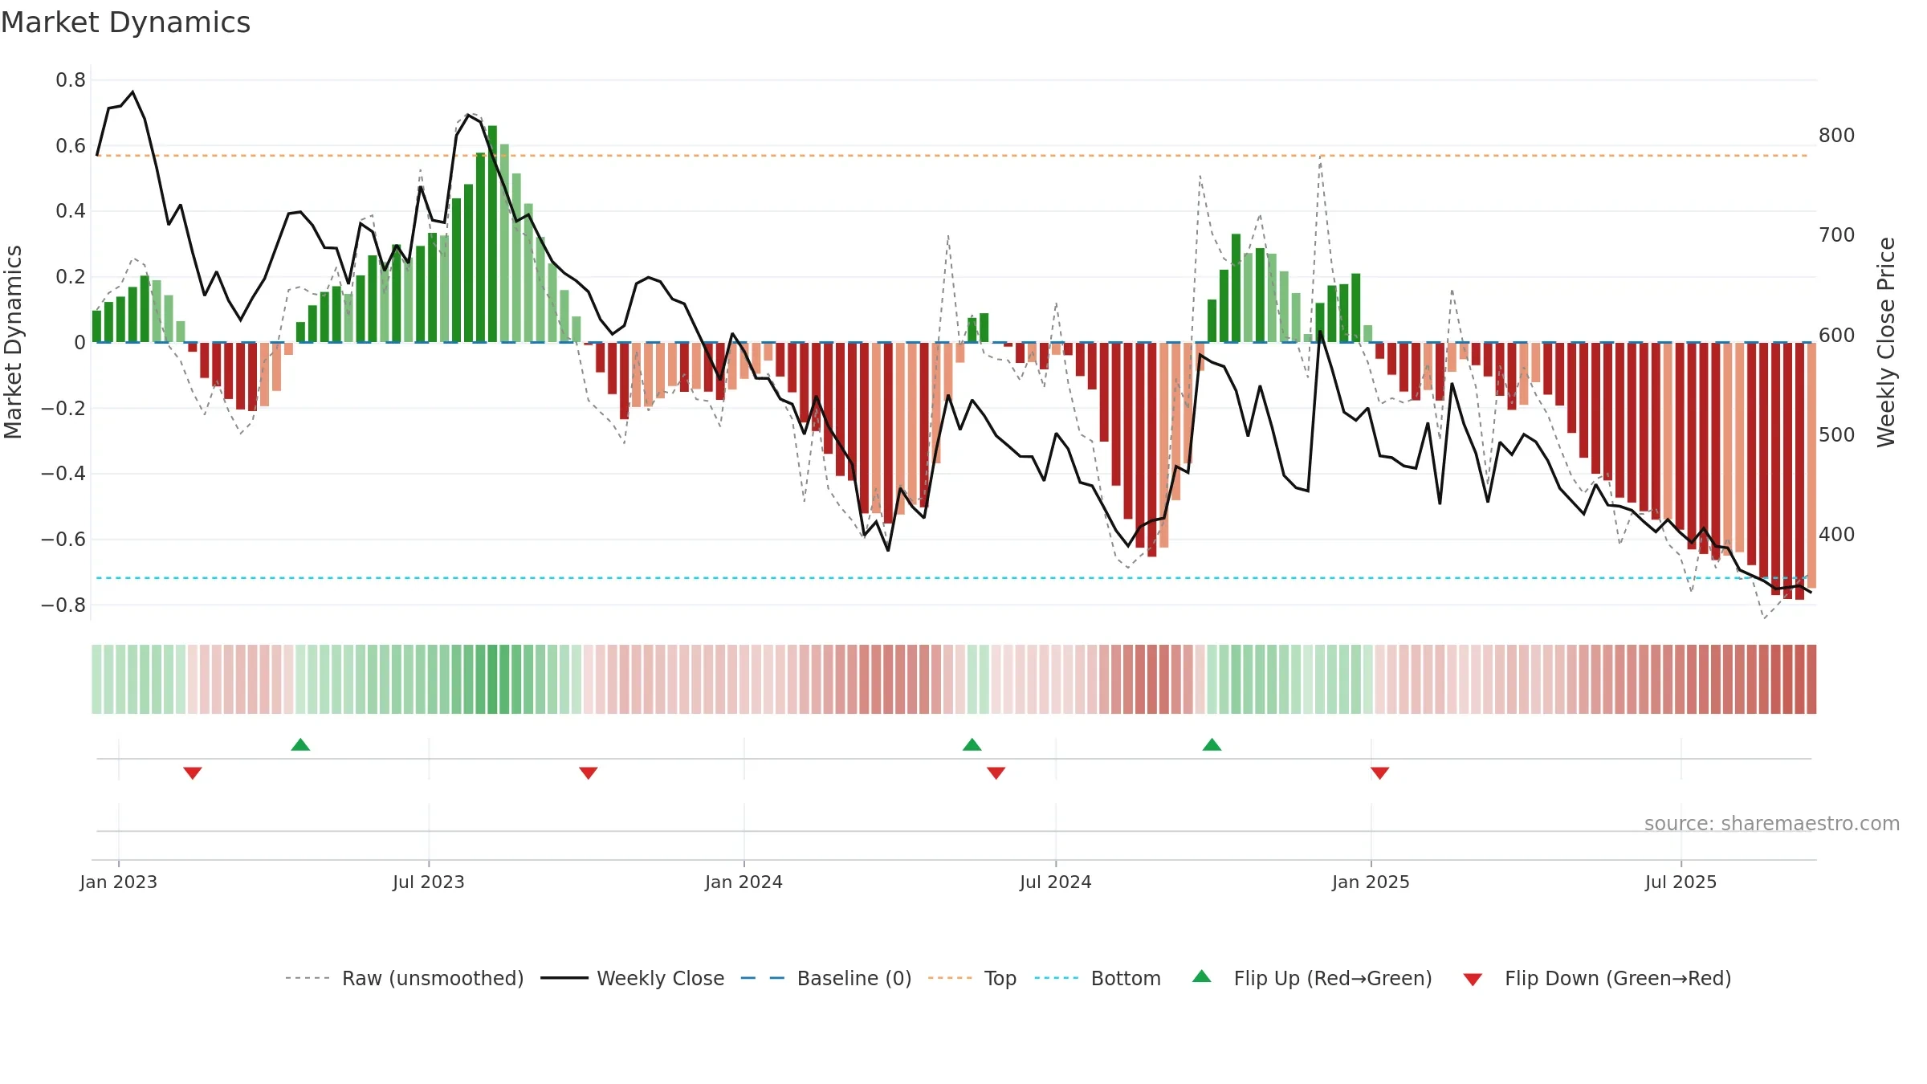
Task: Click the 700 price tick label
Action: pos(1837,234)
